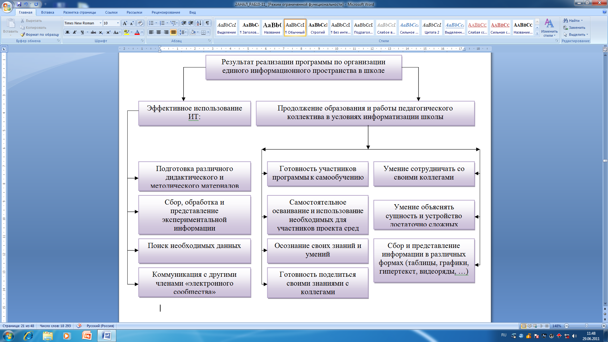Open Paragraph dialog launcher in Абзац group
The image size is (608, 342).
(210, 41)
